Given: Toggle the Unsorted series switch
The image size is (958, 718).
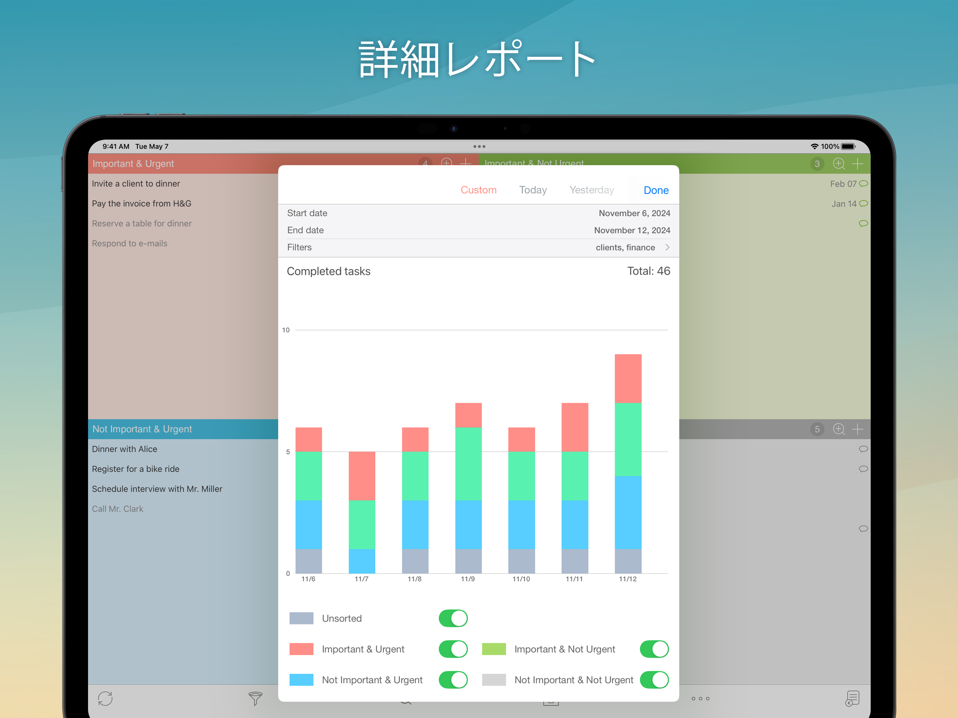Looking at the screenshot, I should point(453,618).
